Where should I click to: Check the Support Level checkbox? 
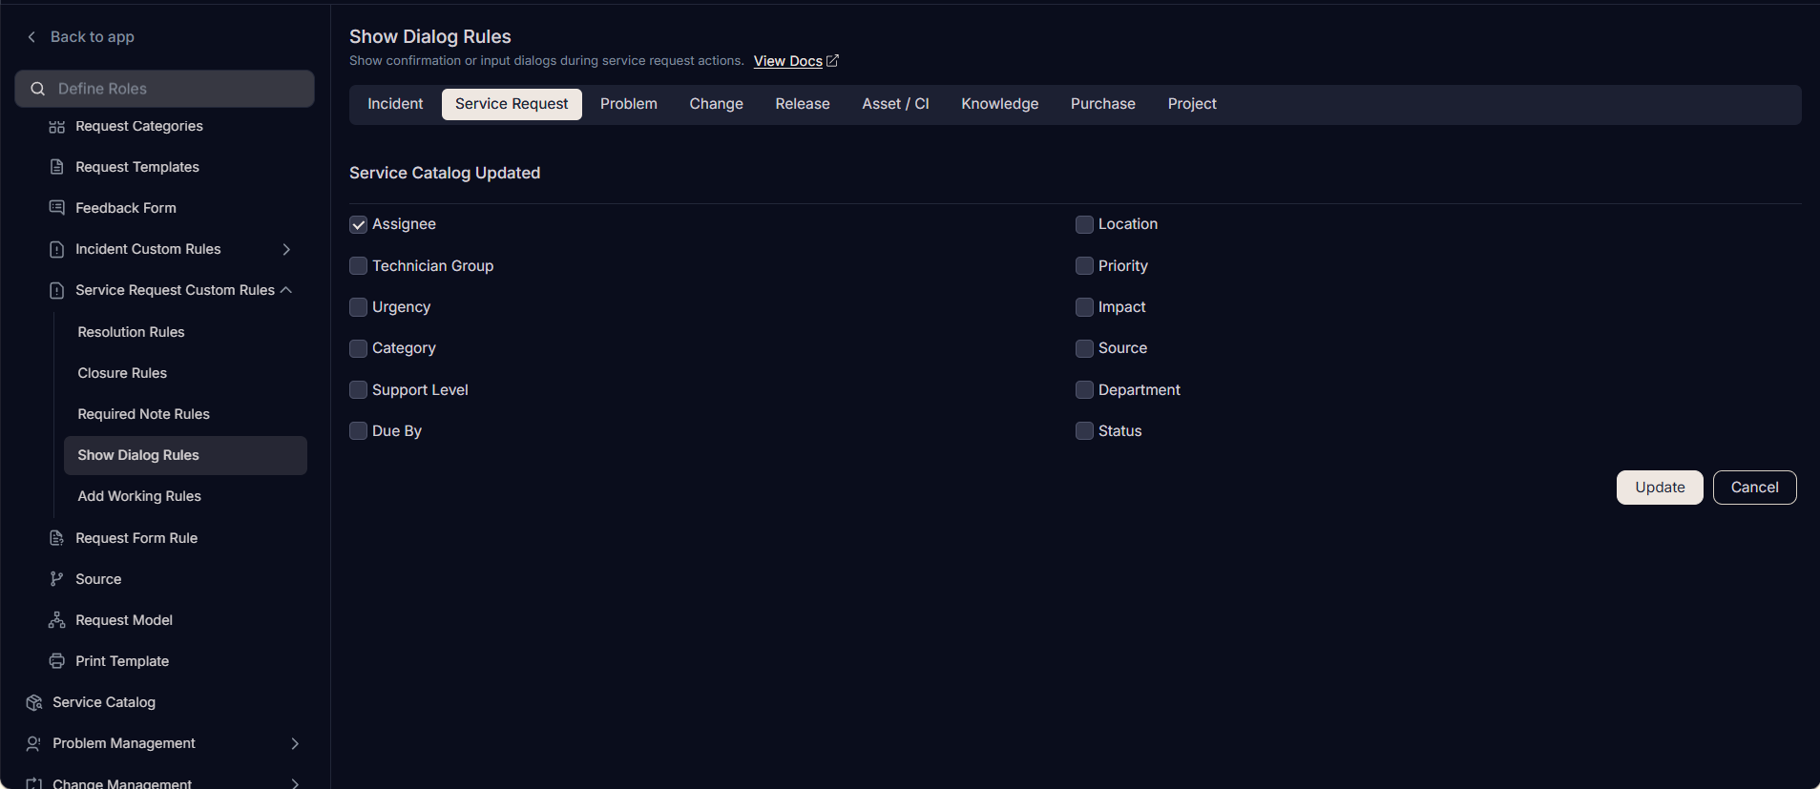[359, 390]
